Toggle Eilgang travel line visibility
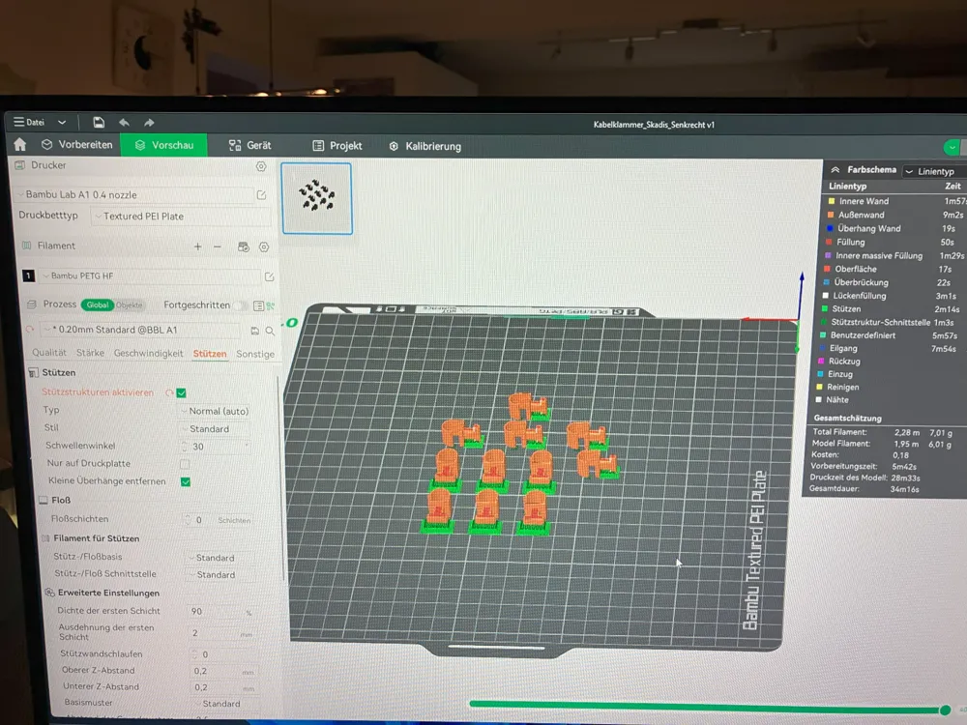Viewport: 967px width, 725px height. point(822,348)
